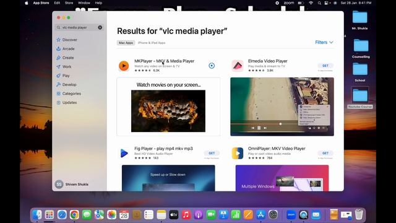This screenshot has width=396, height=223.
Task: Clear the search field with X button
Action: pyautogui.click(x=100, y=27)
